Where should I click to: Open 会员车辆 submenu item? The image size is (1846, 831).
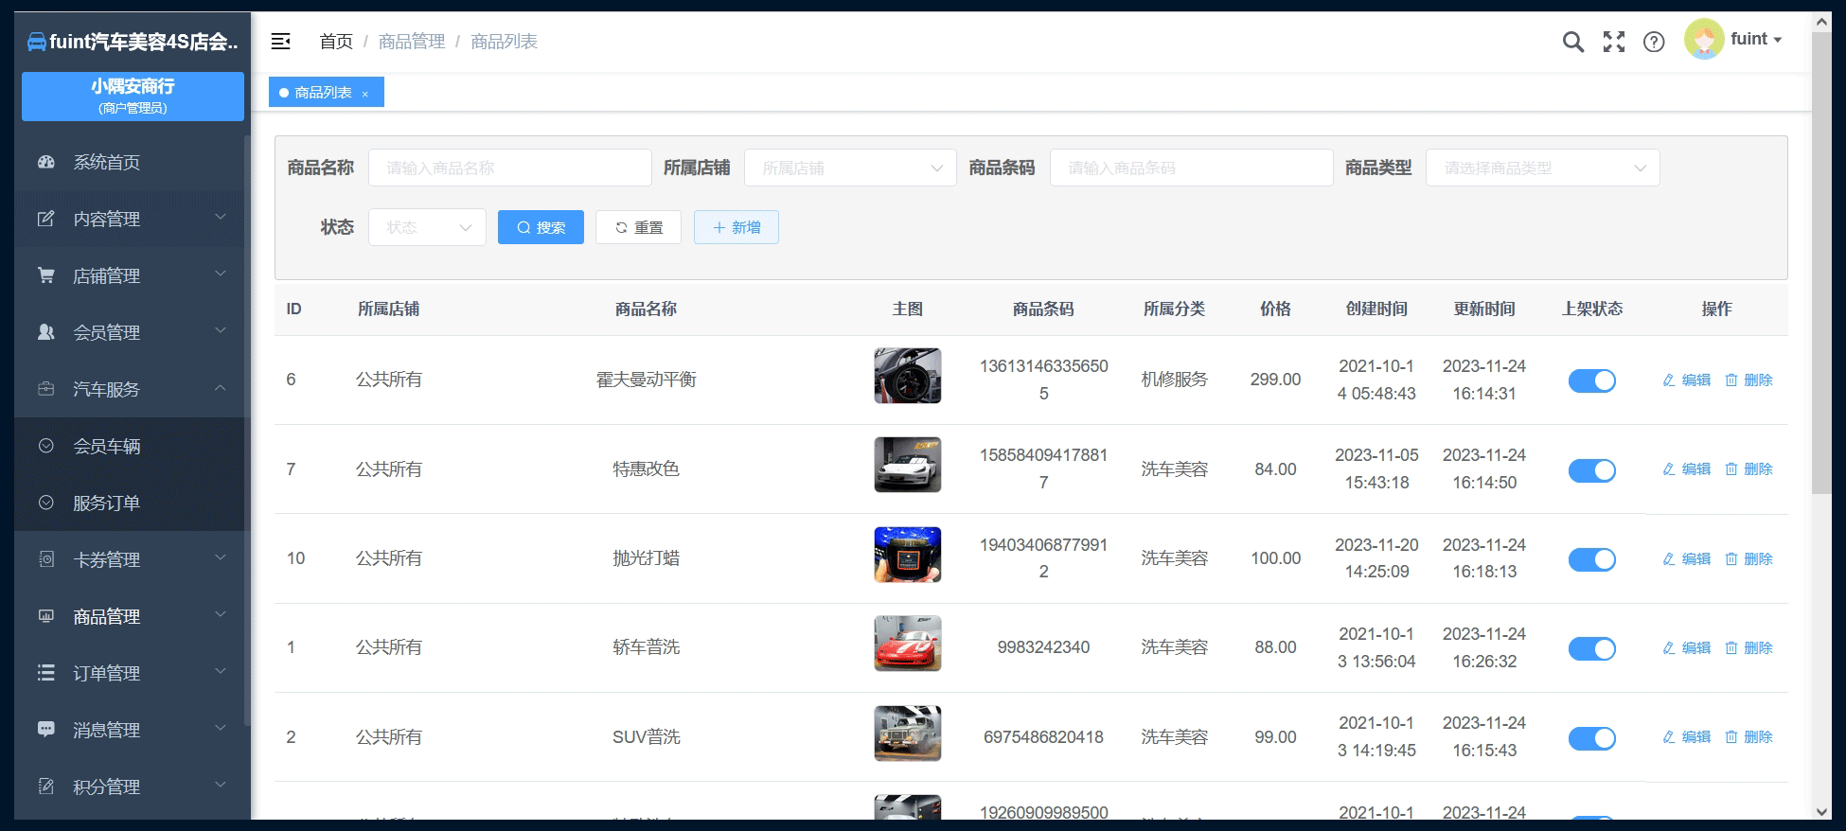131,446
